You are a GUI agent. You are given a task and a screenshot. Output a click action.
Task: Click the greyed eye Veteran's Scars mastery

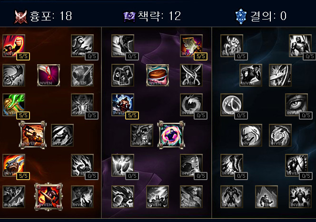point(296,105)
